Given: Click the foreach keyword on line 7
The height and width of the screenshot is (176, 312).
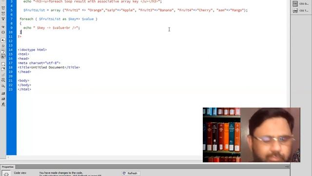Looking at the screenshot, I should 26,19.
